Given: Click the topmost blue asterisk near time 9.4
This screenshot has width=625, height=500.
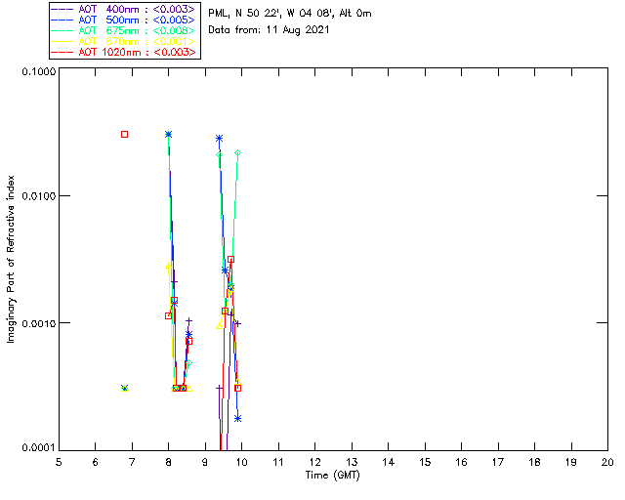Looking at the screenshot, I should coord(219,139).
